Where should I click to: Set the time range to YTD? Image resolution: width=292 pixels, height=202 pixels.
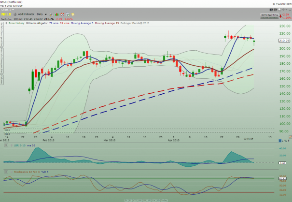pyautogui.click(x=135, y=201)
